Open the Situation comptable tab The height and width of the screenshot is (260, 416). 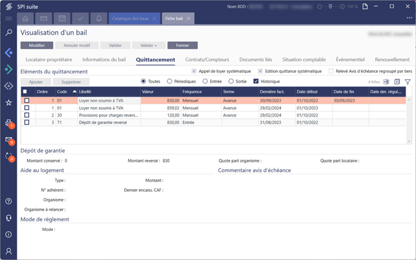pyautogui.click(x=304, y=60)
